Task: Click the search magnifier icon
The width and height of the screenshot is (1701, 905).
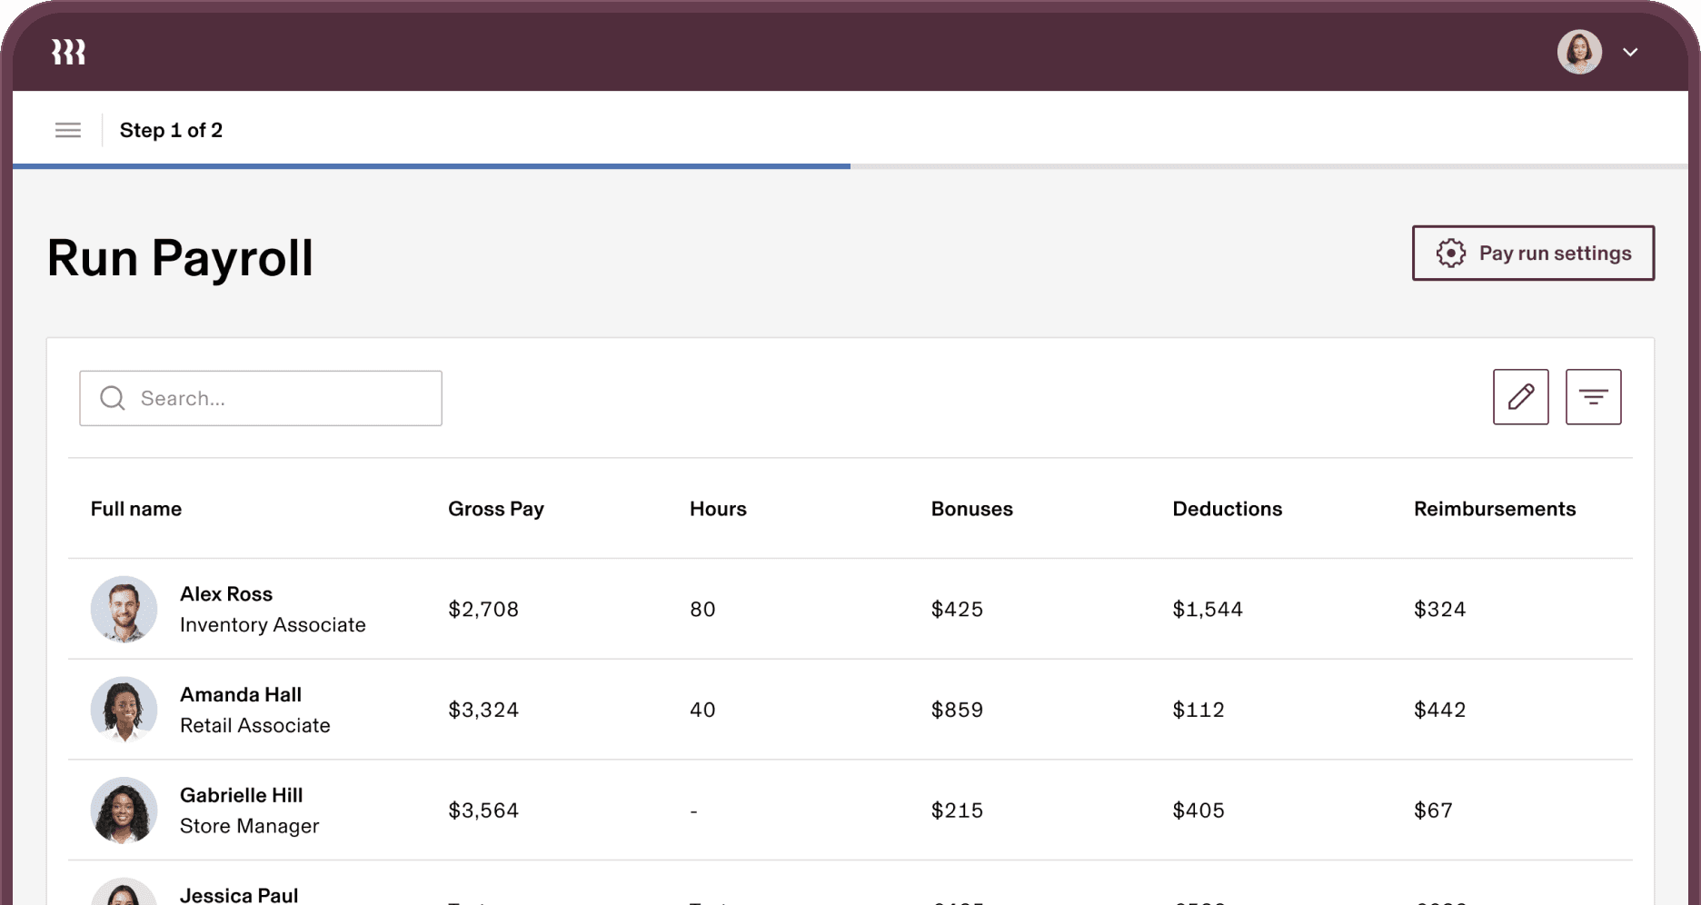Action: tap(113, 398)
